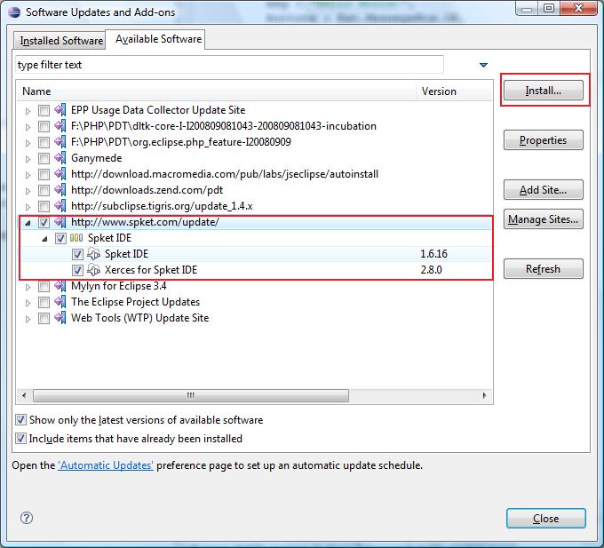Uncheck the Spket IDE 1.6.16 checkbox
Screen dimensions: 604x548
[x=77, y=254]
